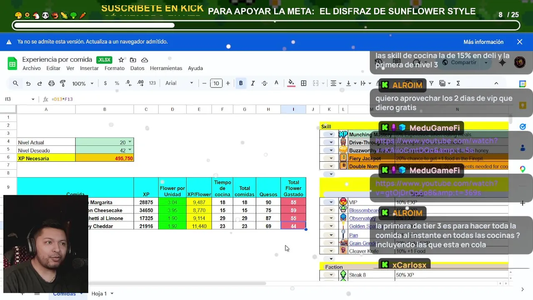The image size is (533, 300).
Task: Open Google Calendar side panel
Action: click(x=523, y=84)
